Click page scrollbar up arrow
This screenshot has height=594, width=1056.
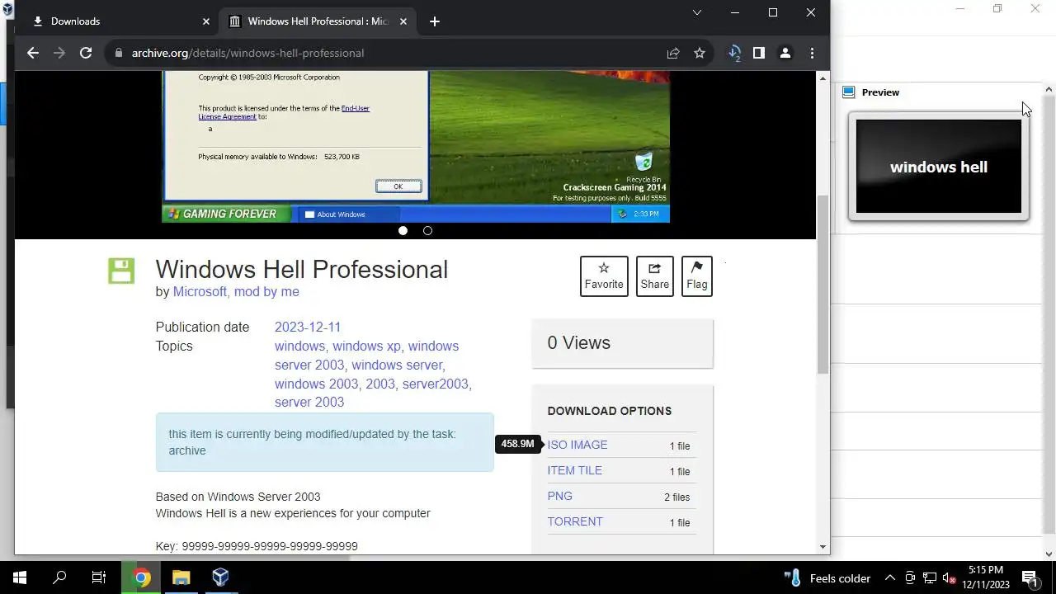point(823,78)
